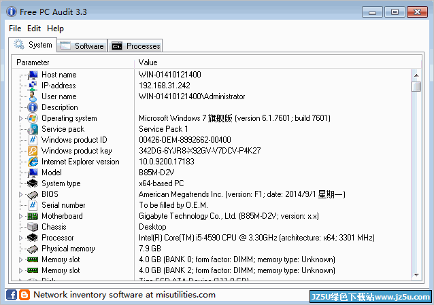Click the value x64-based PC
The image size is (434, 305).
161,183
